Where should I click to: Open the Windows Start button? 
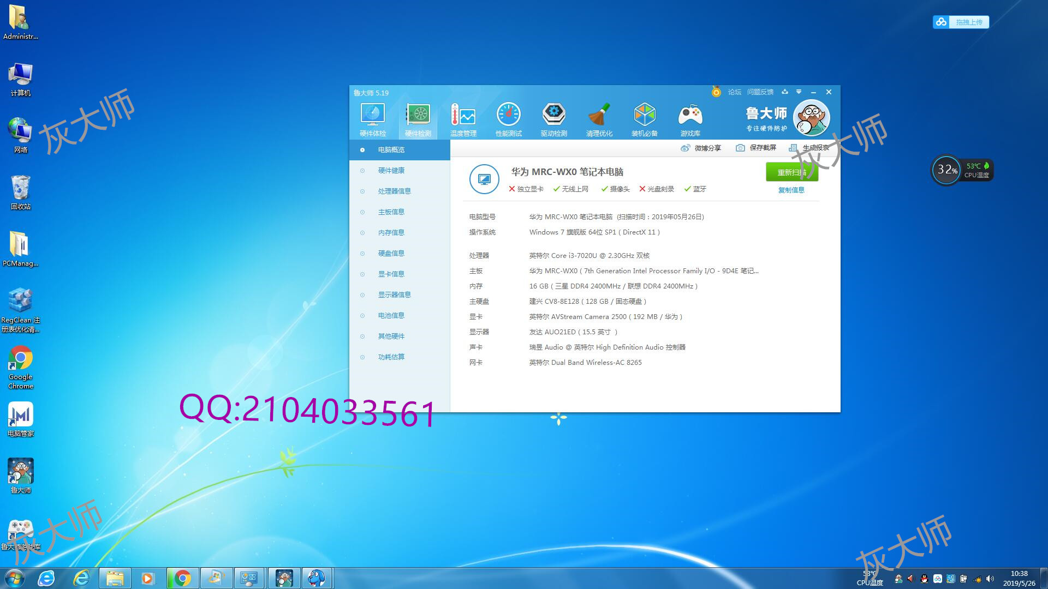point(15,578)
